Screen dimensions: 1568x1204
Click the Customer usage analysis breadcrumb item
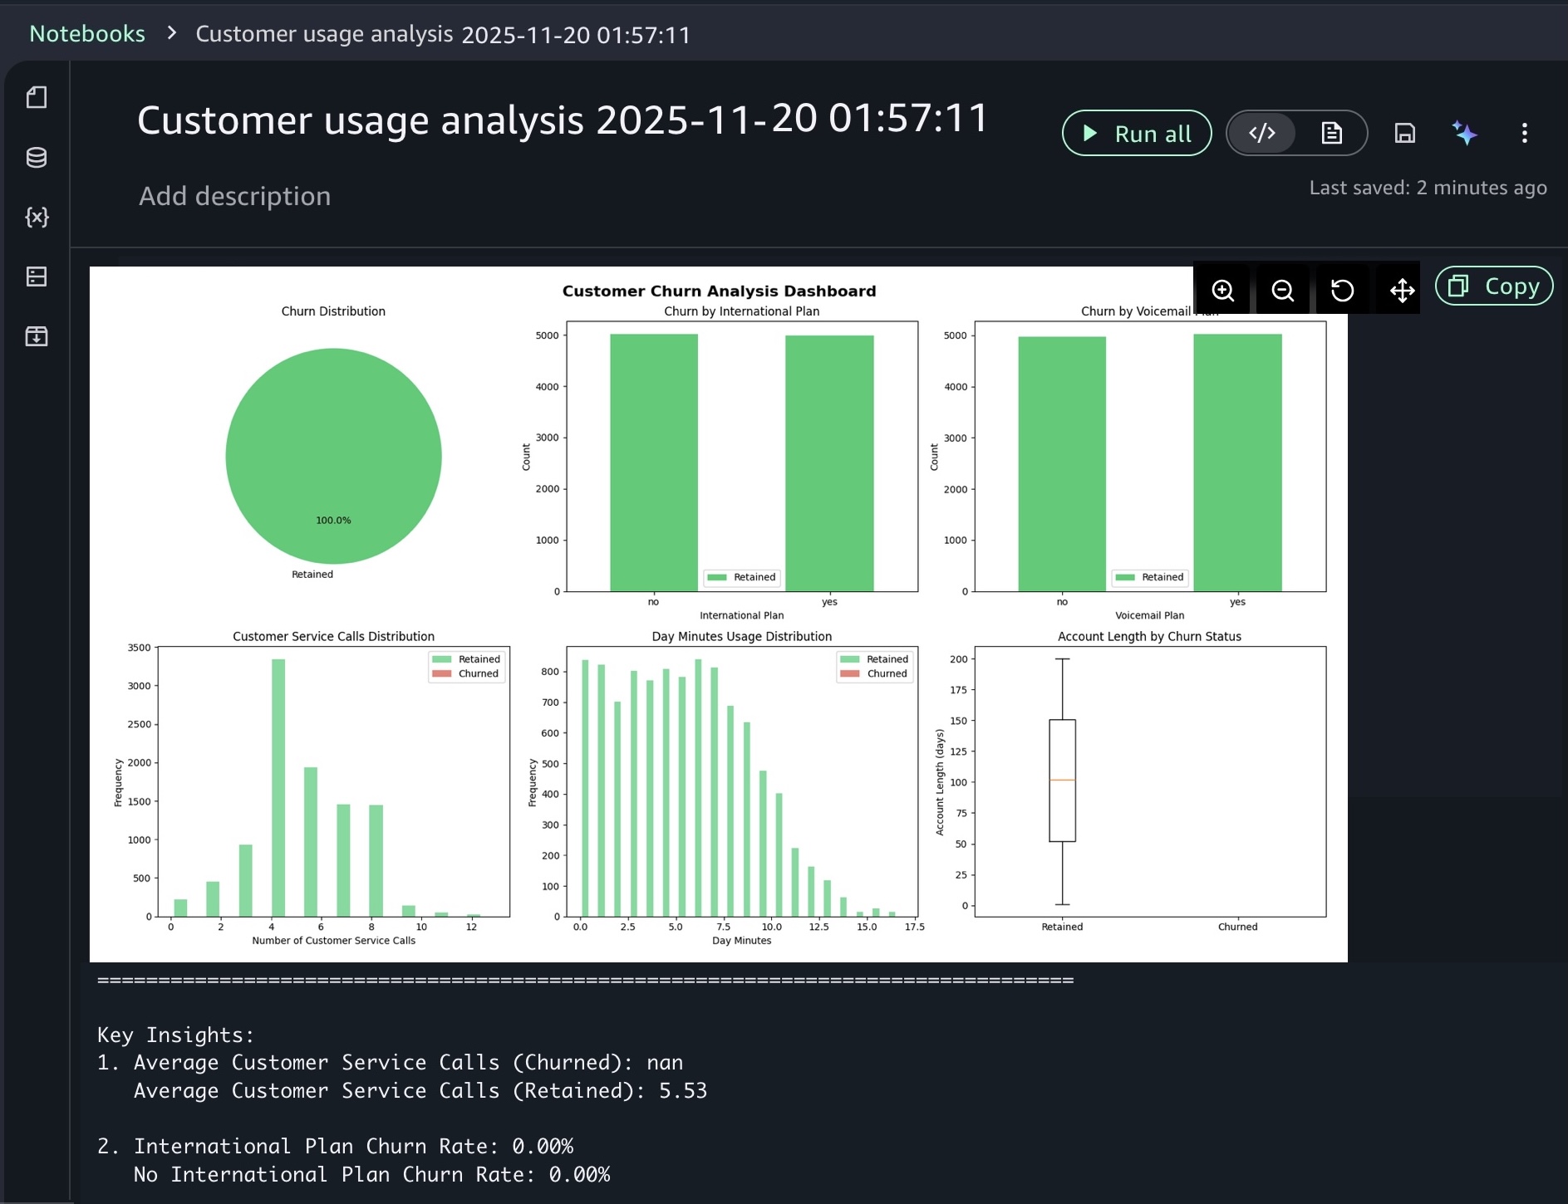coord(443,34)
